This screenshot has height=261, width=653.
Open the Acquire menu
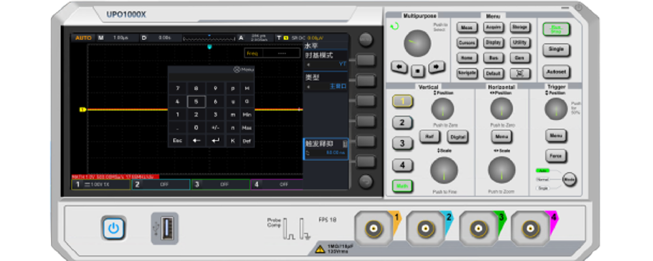click(x=494, y=27)
